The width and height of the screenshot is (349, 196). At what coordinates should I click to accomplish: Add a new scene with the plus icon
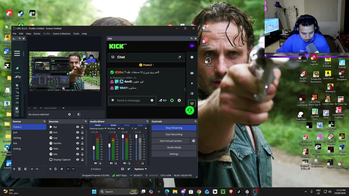[14, 169]
